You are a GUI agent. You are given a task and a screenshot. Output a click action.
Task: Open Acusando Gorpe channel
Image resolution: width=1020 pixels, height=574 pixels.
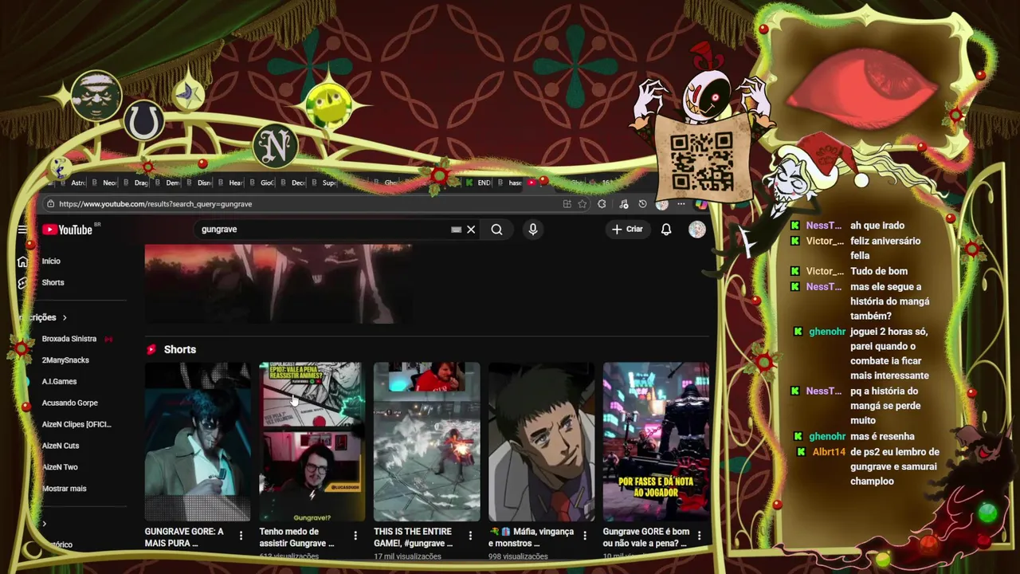click(x=69, y=403)
